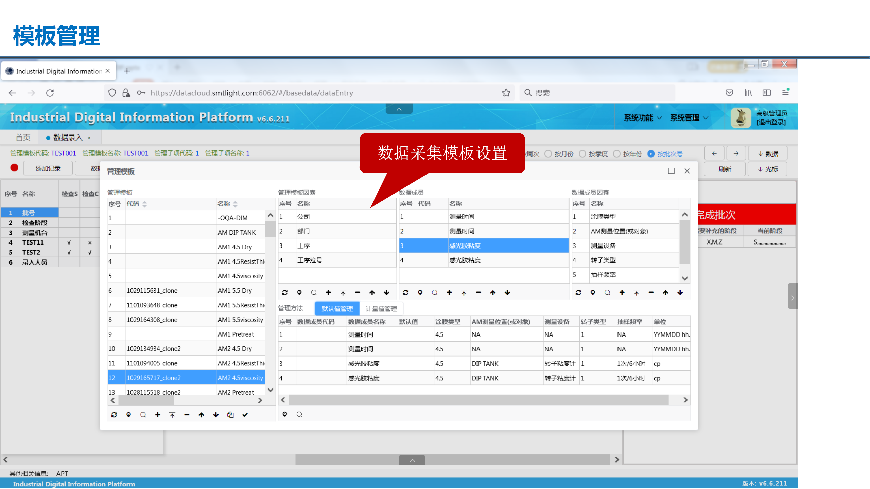Image resolution: width=870 pixels, height=489 pixels.
Task: Click plus add icon under 数据成员 panel
Action: point(449,292)
